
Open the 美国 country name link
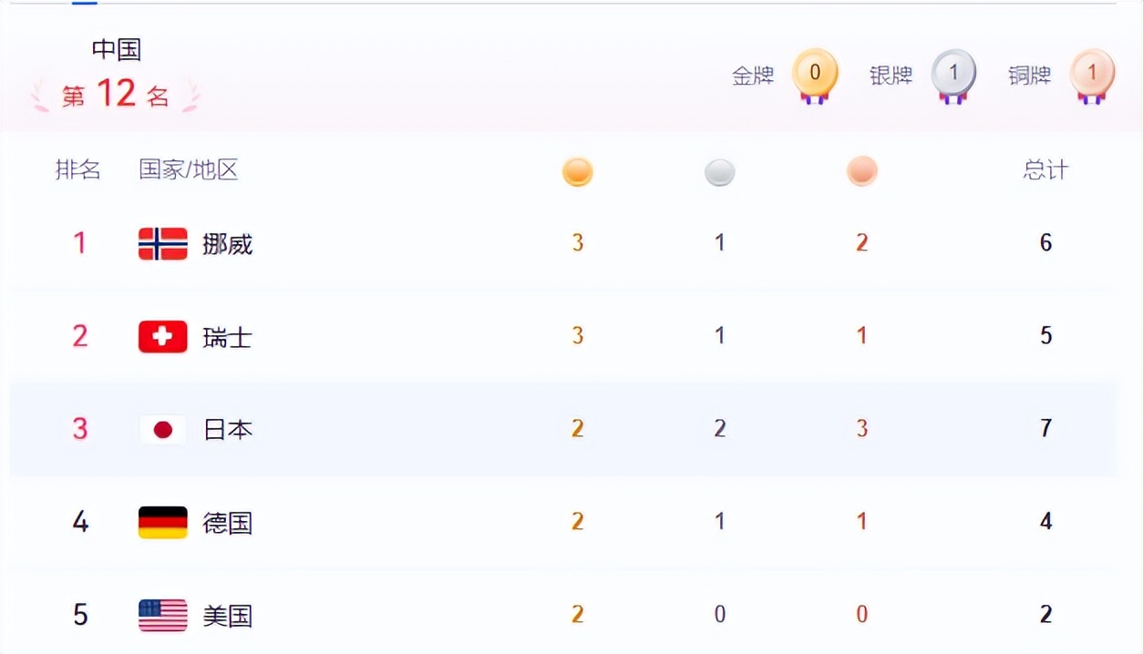227,616
